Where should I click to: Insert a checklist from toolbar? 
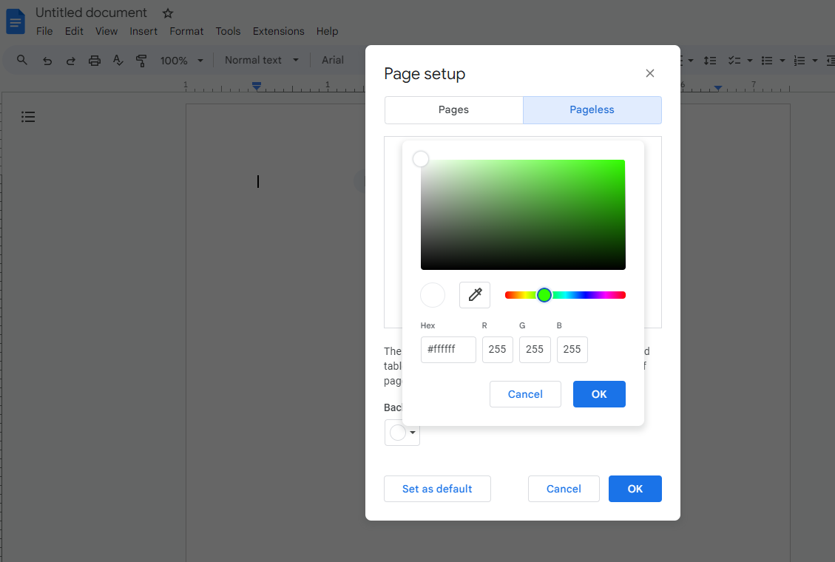[x=734, y=61]
